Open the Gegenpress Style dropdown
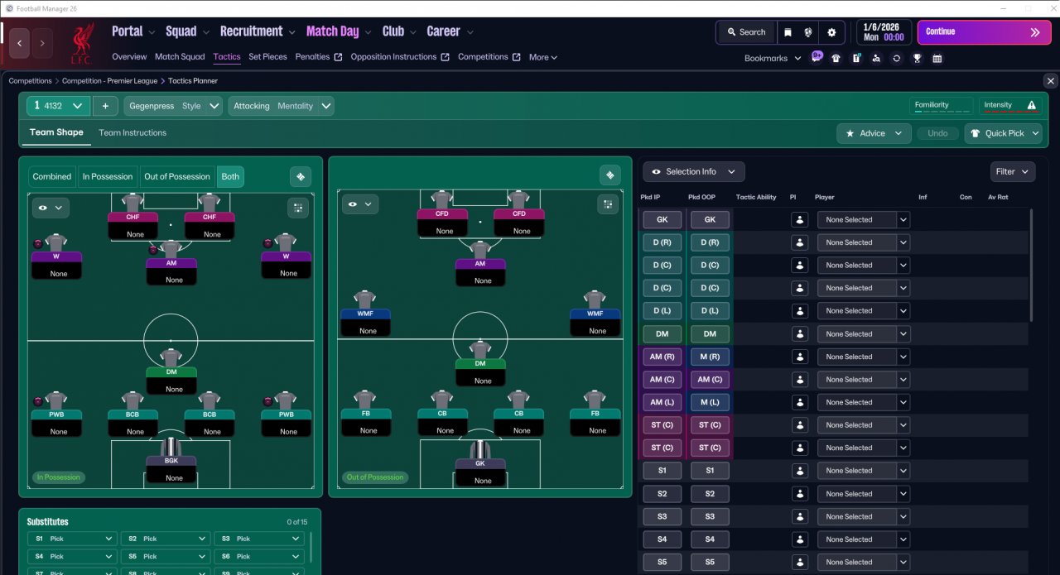 173,106
